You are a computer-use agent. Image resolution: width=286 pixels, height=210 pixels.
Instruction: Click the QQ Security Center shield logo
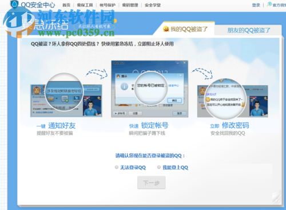(14, 4)
